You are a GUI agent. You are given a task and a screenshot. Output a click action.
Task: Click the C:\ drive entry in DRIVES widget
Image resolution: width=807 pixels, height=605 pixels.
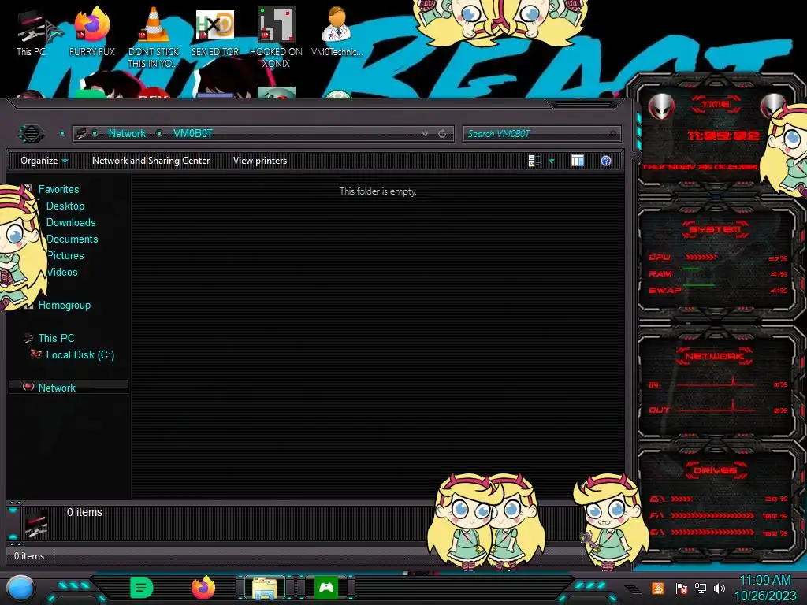click(x=718, y=499)
